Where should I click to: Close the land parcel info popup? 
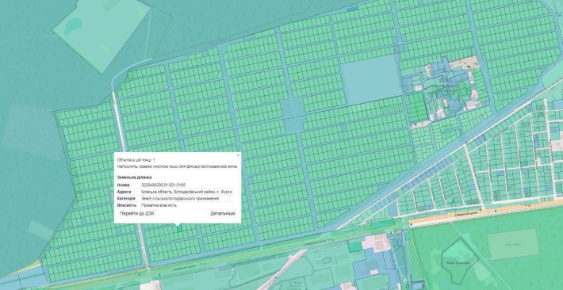click(x=238, y=155)
